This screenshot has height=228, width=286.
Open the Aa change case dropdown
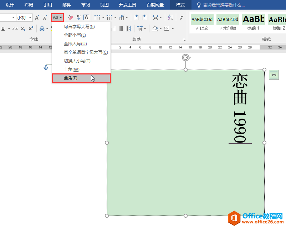[x=57, y=18]
